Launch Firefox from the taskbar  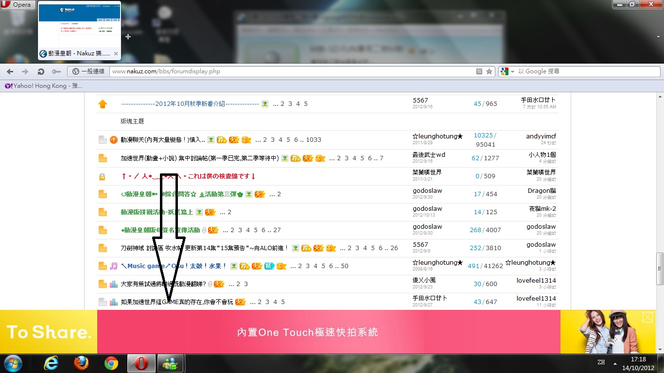(x=81, y=363)
